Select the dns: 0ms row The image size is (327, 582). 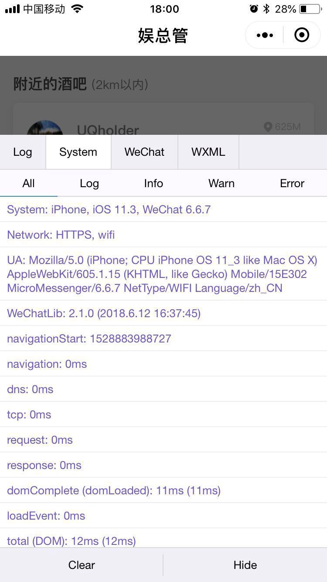click(163, 389)
